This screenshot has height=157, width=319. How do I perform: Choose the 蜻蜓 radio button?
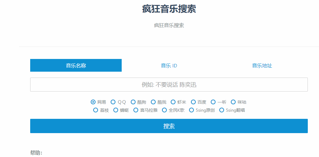[x=116, y=110]
